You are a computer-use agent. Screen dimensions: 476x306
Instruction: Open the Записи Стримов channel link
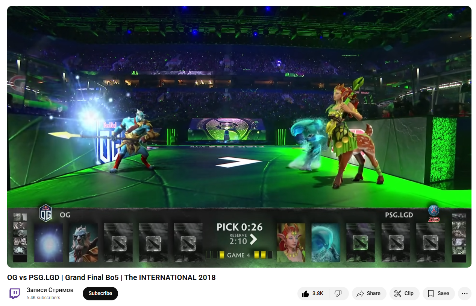click(50, 290)
